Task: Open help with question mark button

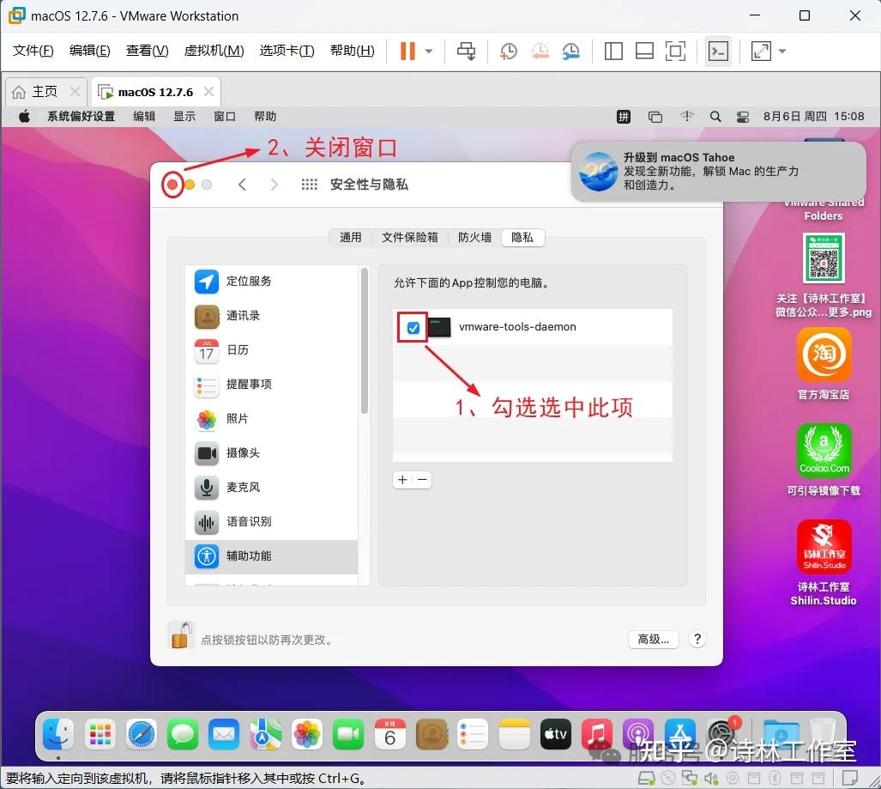Action: 697,640
